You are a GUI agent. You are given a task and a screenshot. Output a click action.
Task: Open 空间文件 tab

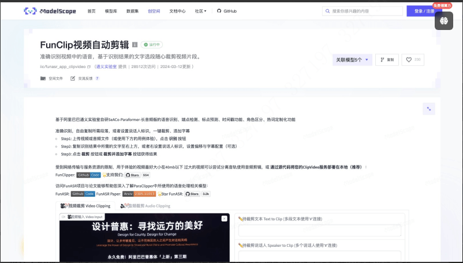point(52,78)
